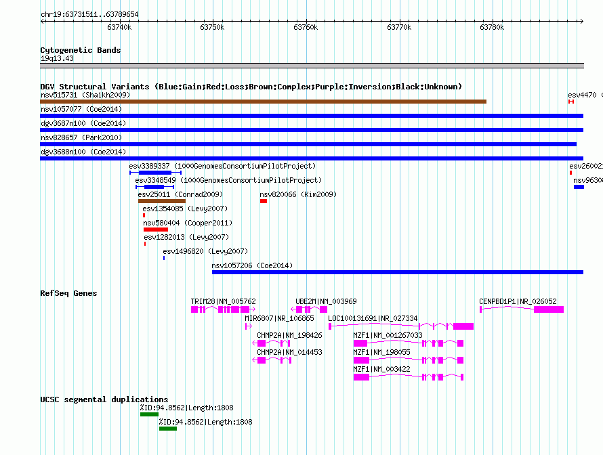Select the CHMP2A|NM_014453 transcript label

click(x=289, y=352)
